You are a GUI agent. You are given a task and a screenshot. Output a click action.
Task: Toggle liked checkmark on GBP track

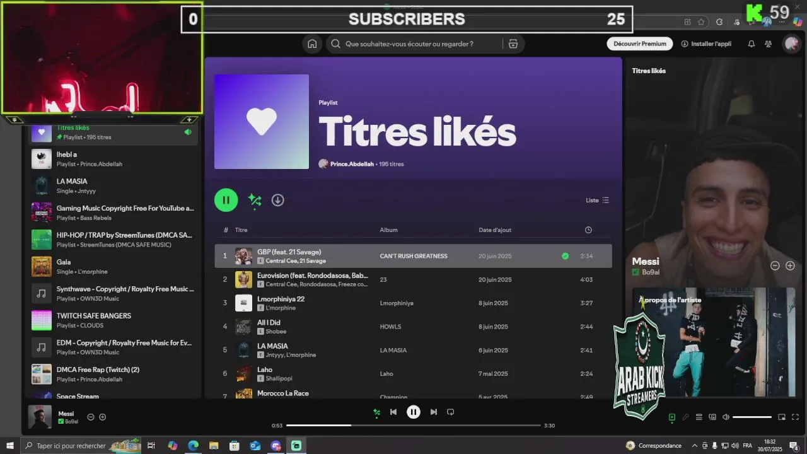click(565, 256)
